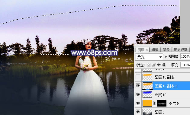190x115 pixels.
Task: Hide the 图层 9 layer
Action: pyautogui.click(x=138, y=103)
